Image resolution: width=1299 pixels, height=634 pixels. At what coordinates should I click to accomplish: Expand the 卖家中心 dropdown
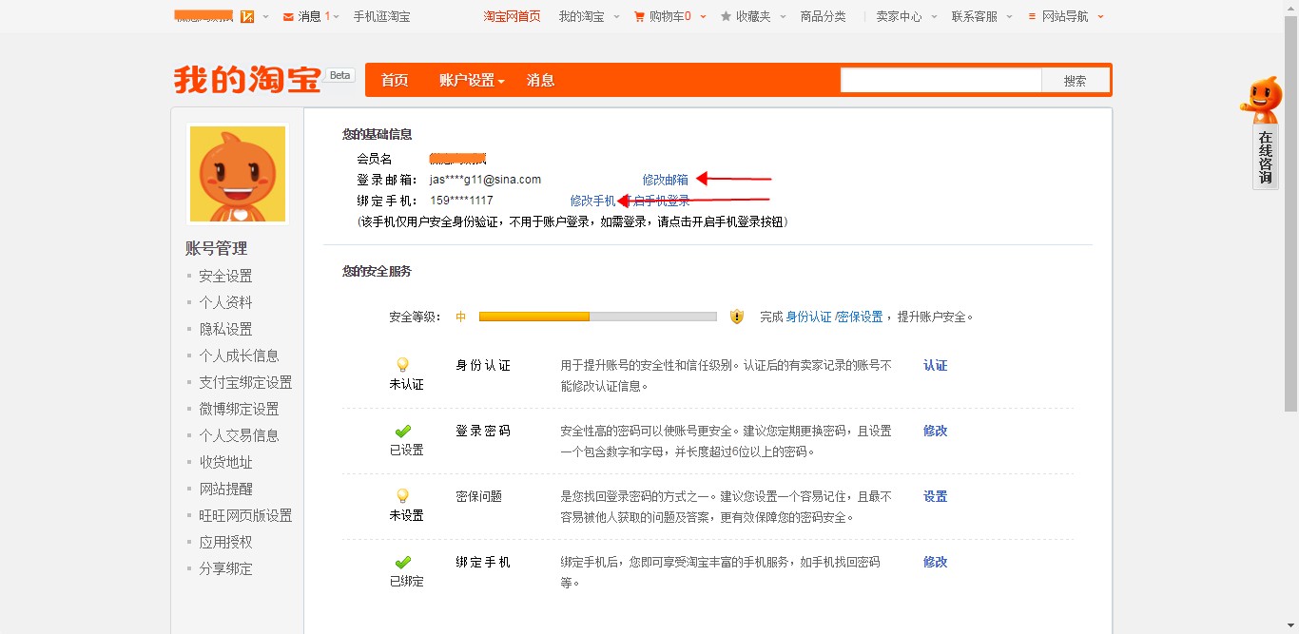pos(906,16)
